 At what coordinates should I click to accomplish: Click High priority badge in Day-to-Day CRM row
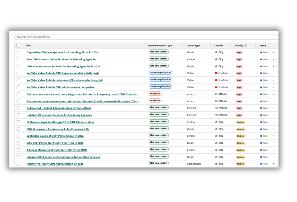coord(239,52)
